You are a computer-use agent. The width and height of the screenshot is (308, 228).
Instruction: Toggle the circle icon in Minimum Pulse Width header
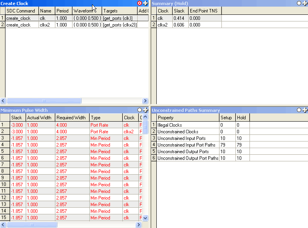(140, 110)
